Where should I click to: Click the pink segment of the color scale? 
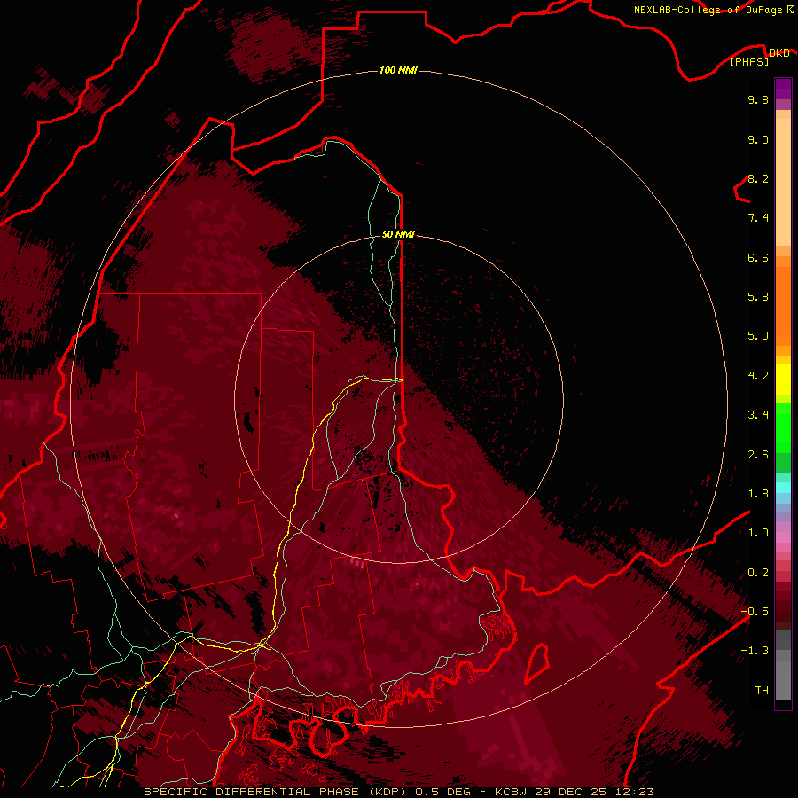(x=783, y=537)
